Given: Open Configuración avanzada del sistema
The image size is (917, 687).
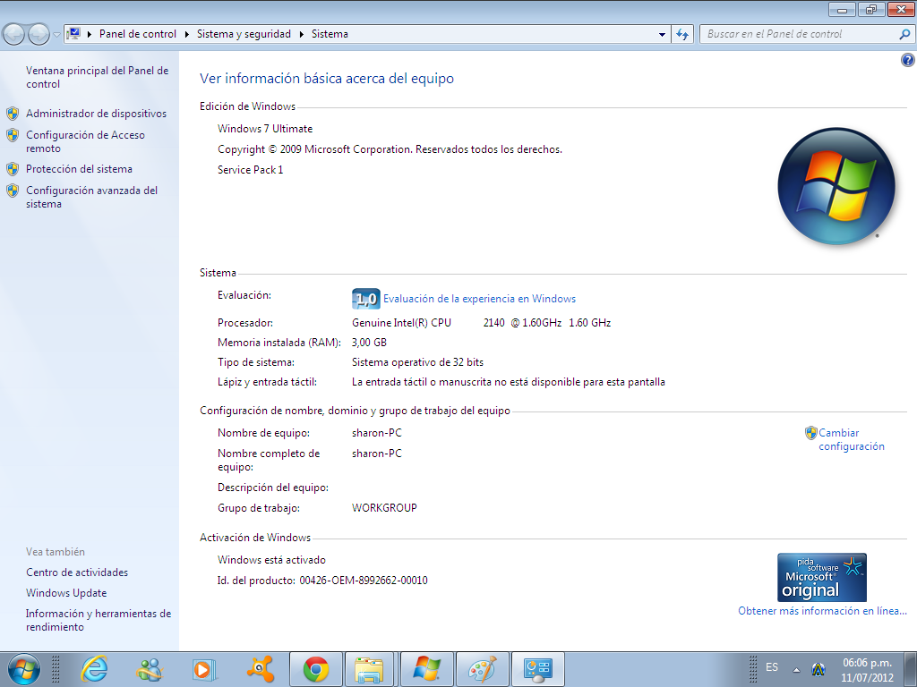Looking at the screenshot, I should (92, 197).
